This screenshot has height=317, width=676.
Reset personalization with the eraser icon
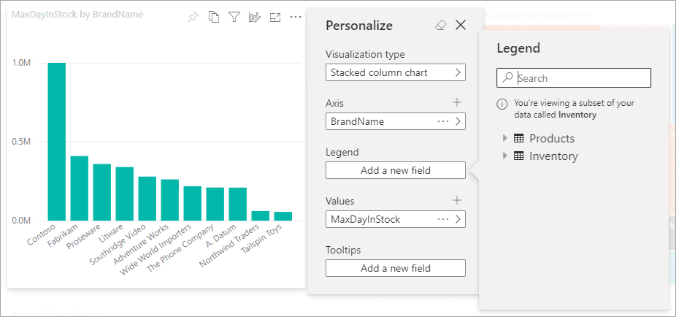pos(439,25)
